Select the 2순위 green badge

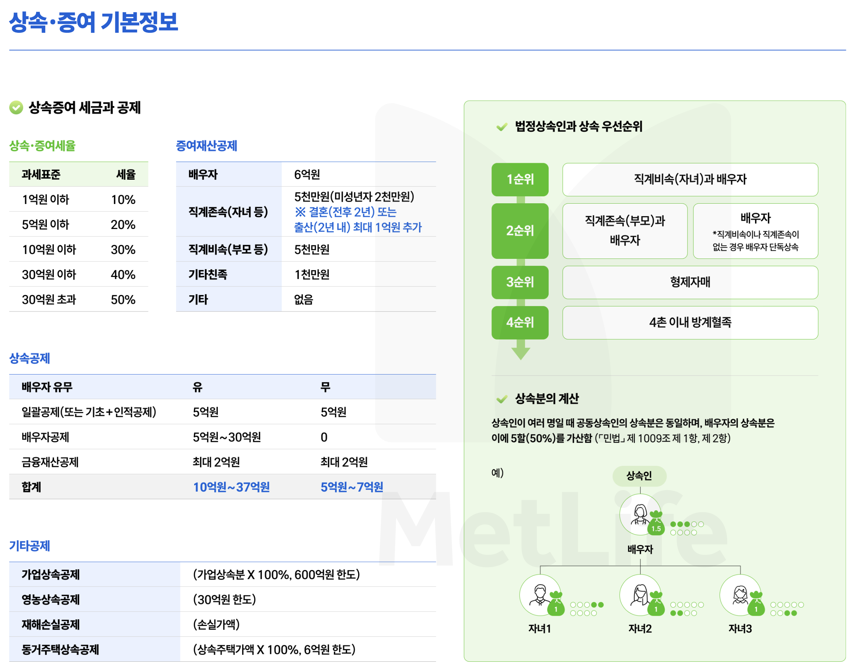pyautogui.click(x=520, y=231)
